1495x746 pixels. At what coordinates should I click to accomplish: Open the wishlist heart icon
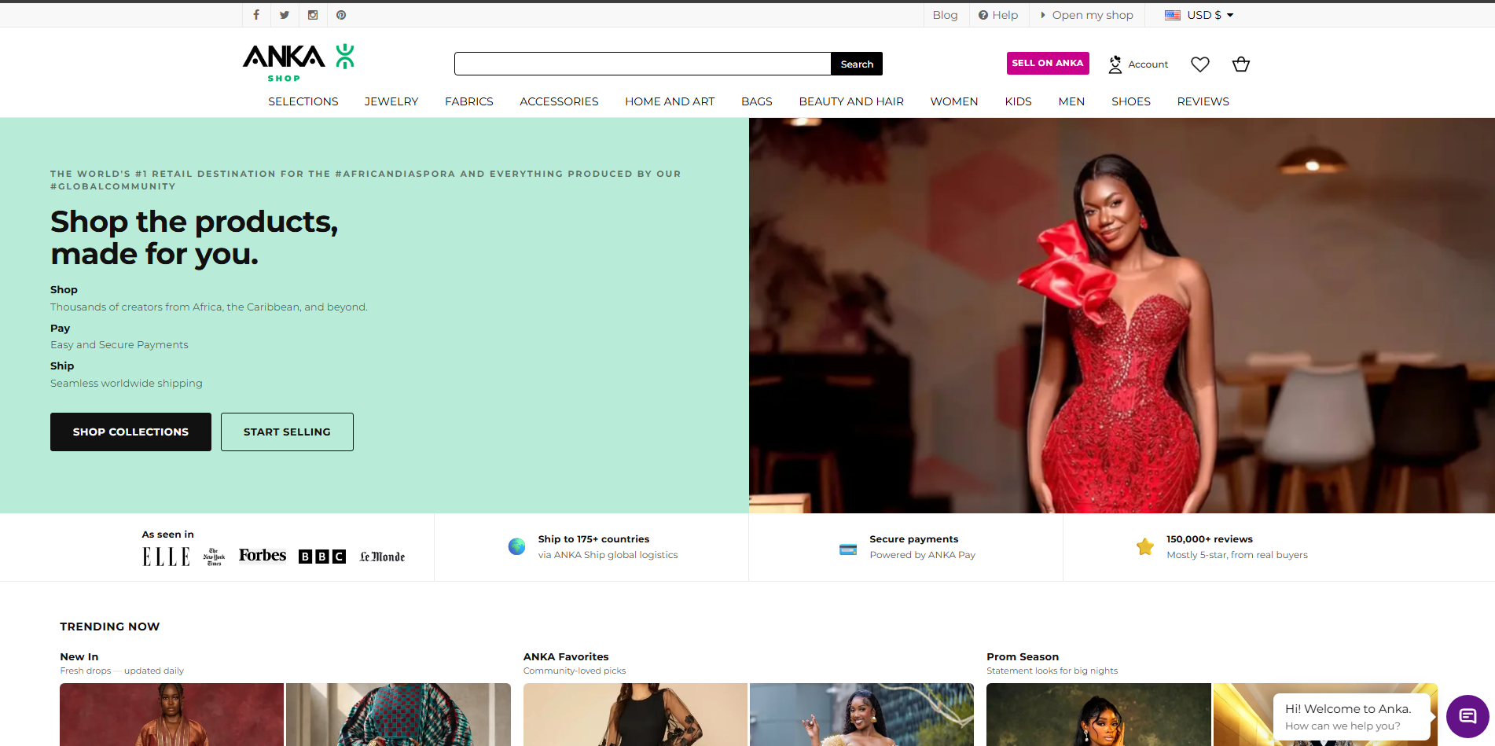[1200, 64]
